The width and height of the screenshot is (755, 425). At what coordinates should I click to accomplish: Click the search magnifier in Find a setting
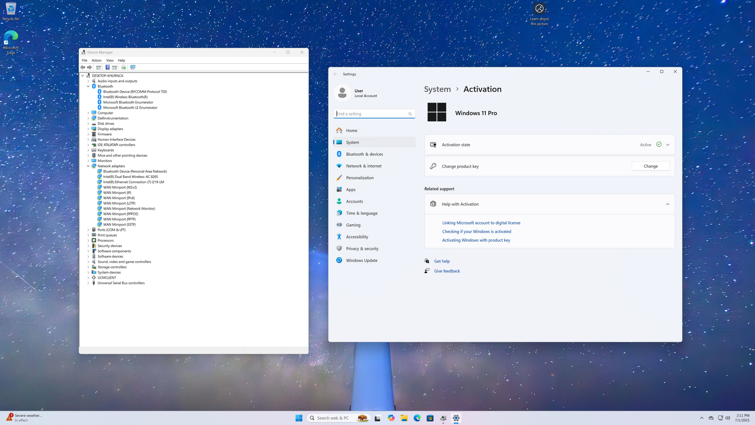(x=410, y=114)
